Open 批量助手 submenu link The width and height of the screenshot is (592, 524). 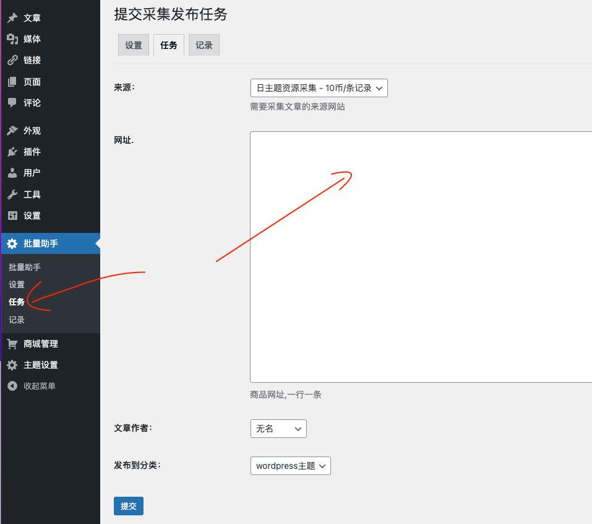click(x=25, y=268)
